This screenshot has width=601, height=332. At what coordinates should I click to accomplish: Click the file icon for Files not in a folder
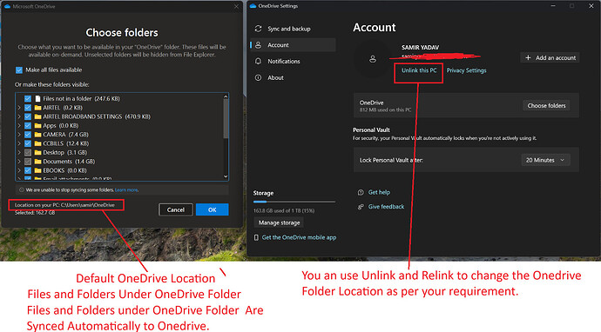coord(38,99)
